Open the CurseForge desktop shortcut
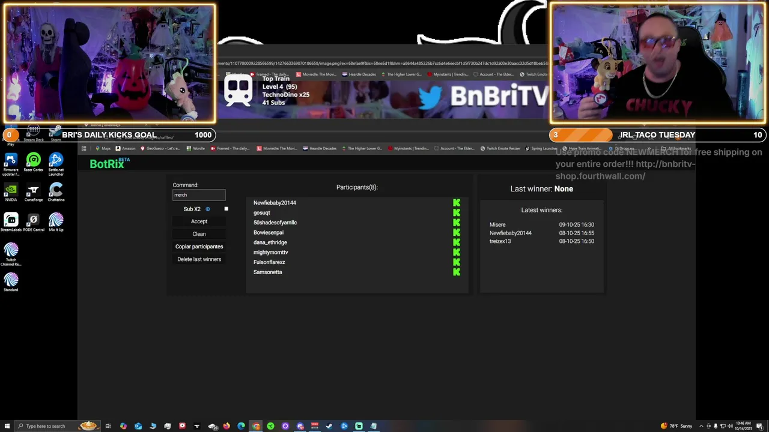This screenshot has height=432, width=769. point(34,193)
